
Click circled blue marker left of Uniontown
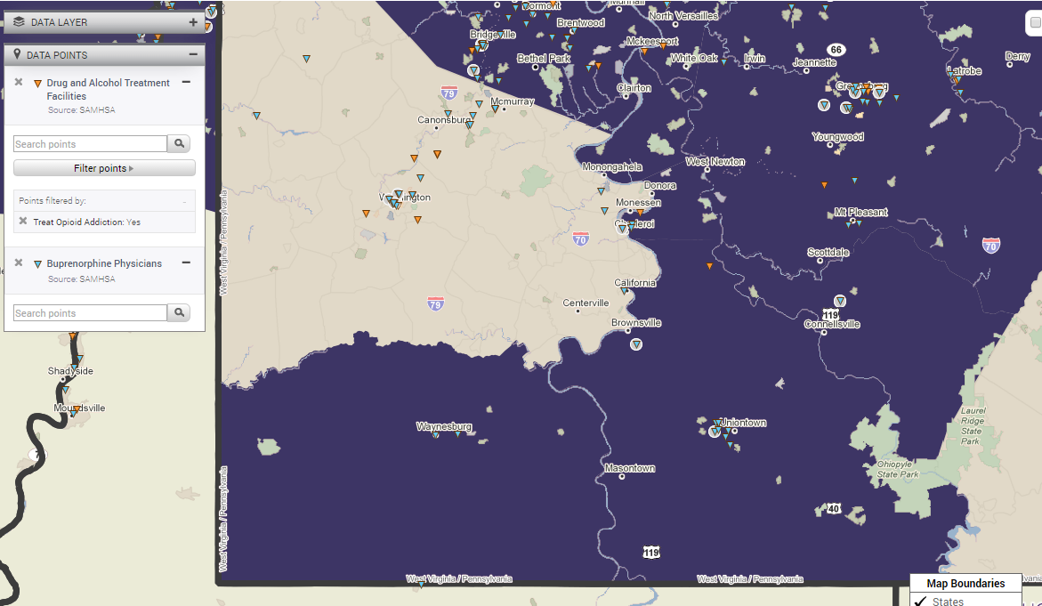[x=715, y=432]
